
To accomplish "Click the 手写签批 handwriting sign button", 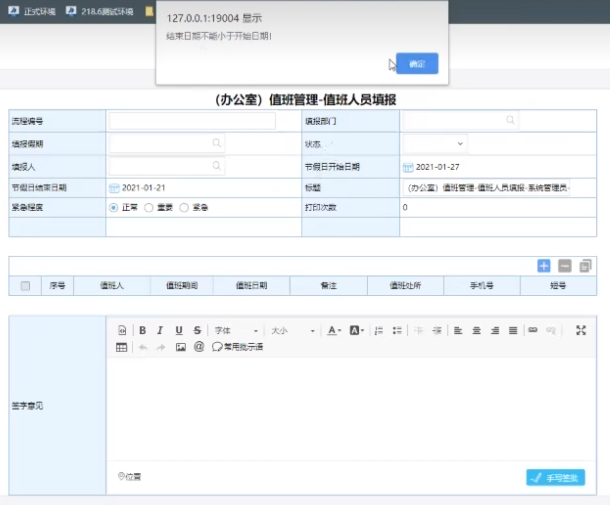I will (x=556, y=478).
